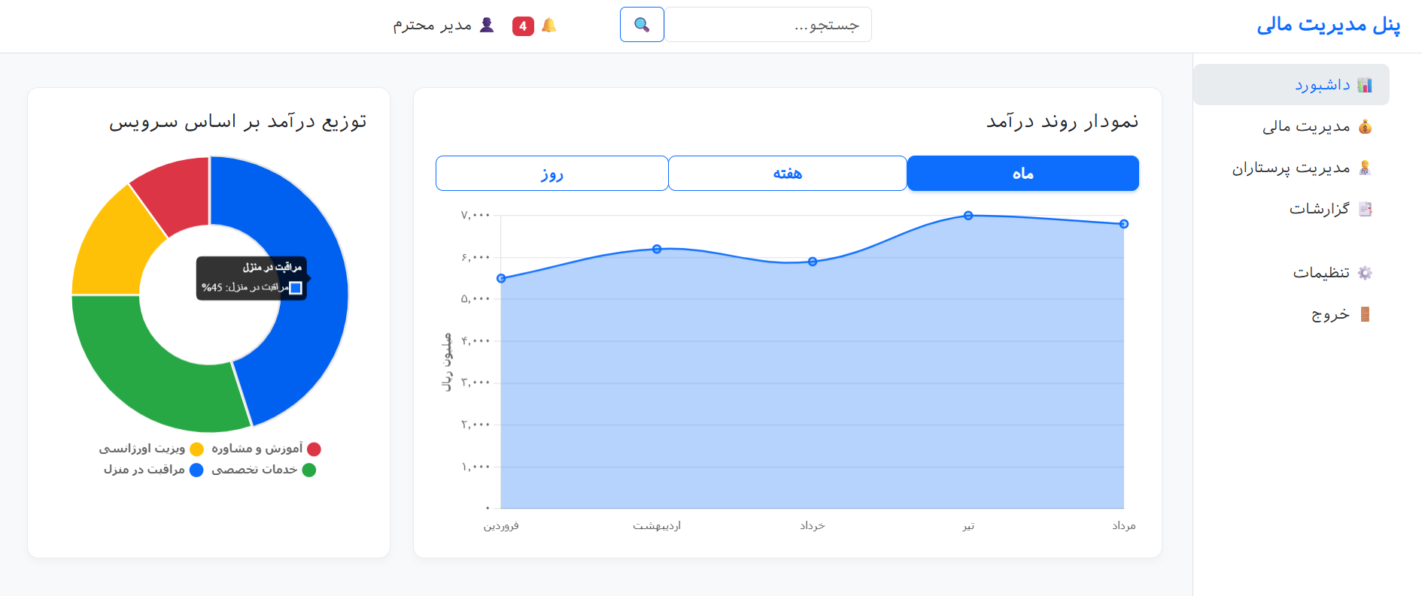The image size is (1422, 596).
Task: Open notifications with the bell icon
Action: point(549,26)
